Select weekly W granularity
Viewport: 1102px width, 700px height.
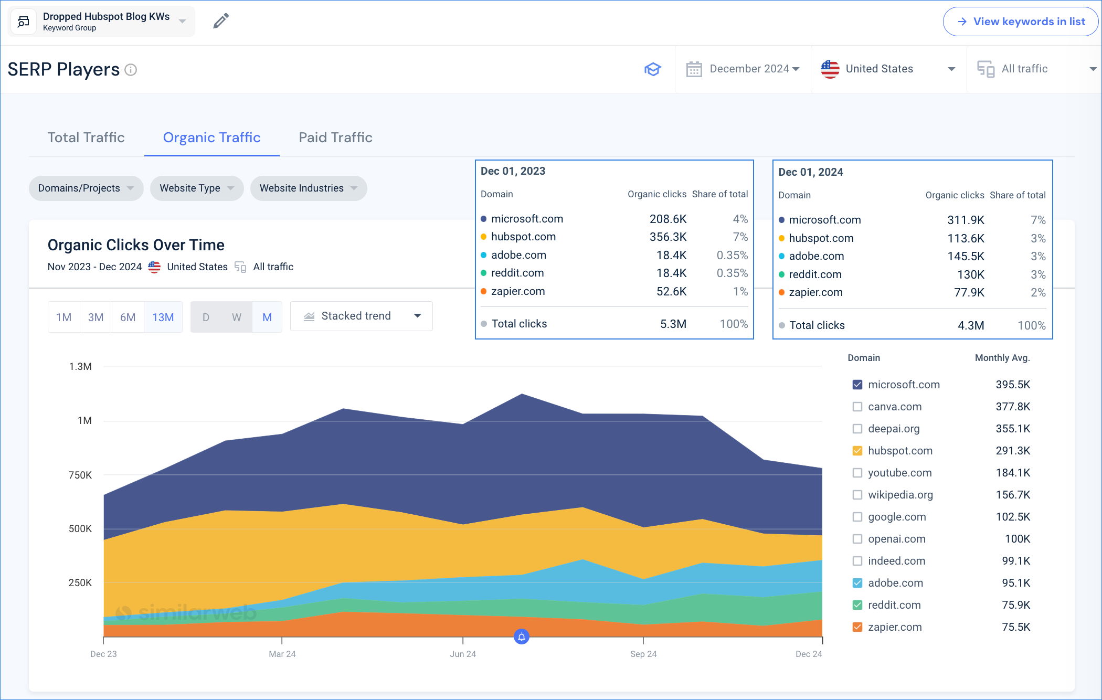tap(237, 317)
